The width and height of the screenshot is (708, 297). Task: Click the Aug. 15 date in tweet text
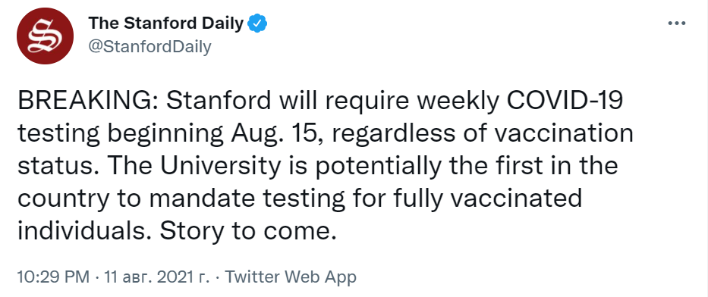(274, 133)
